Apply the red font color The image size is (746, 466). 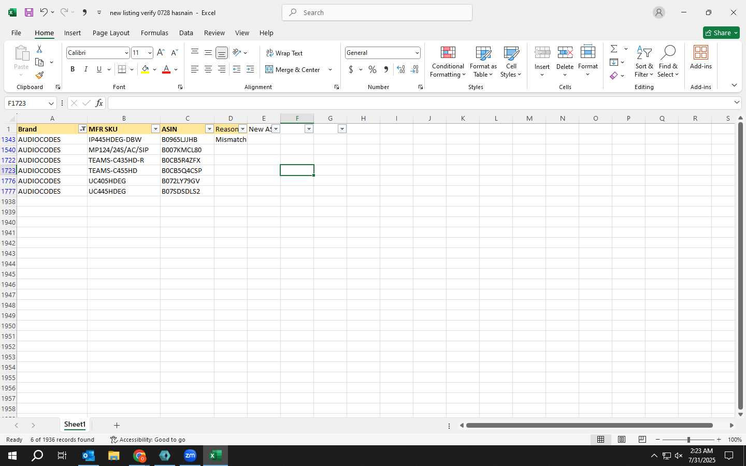click(x=166, y=69)
